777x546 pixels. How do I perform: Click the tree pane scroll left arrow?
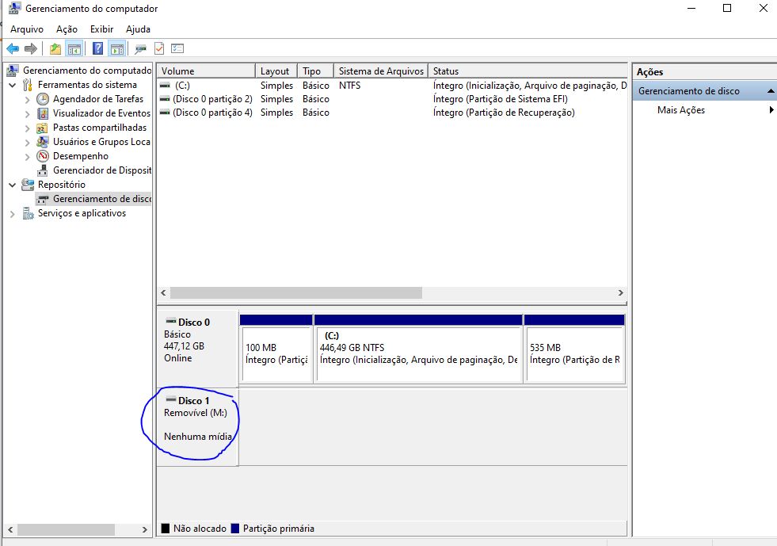pyautogui.click(x=10, y=529)
